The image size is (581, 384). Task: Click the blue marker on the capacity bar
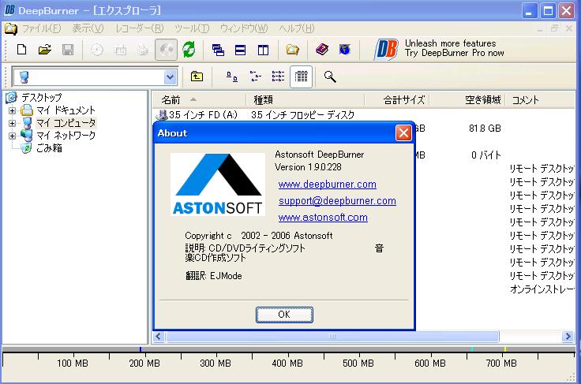[141, 349]
